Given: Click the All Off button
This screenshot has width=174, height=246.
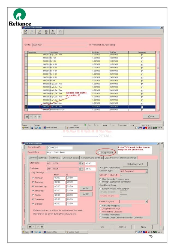Looking at the screenshot, I should [x=86, y=194].
